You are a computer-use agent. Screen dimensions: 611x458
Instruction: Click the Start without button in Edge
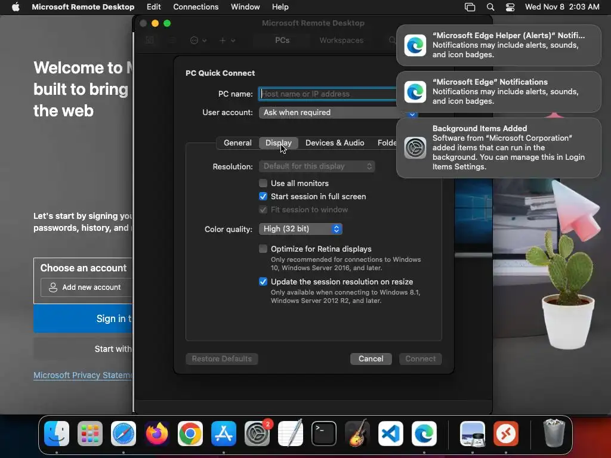click(x=83, y=349)
